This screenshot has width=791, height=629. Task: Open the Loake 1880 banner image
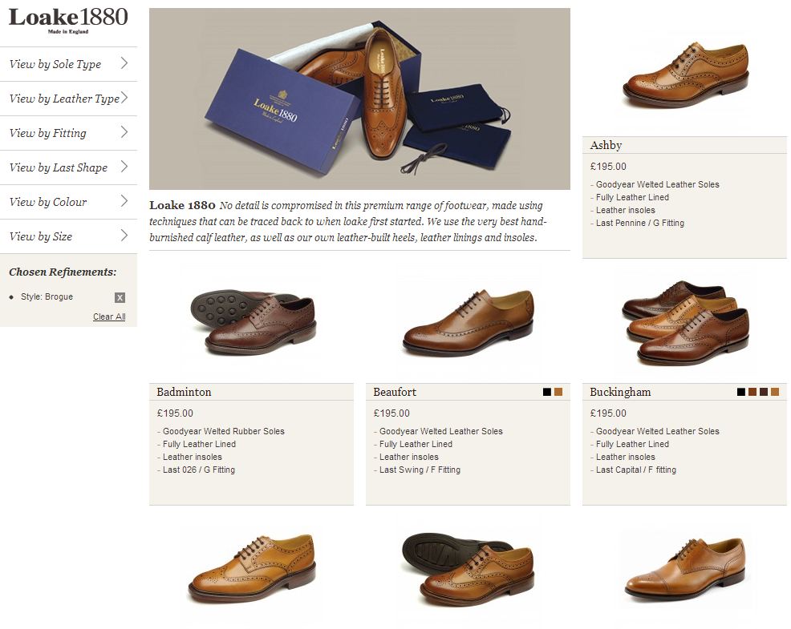click(359, 99)
